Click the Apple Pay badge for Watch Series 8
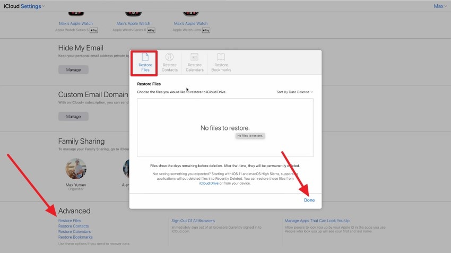451x253 pixels. pos(151,30)
